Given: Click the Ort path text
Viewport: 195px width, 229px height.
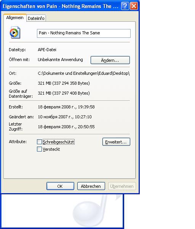Looking at the screenshot, I should [84, 73].
